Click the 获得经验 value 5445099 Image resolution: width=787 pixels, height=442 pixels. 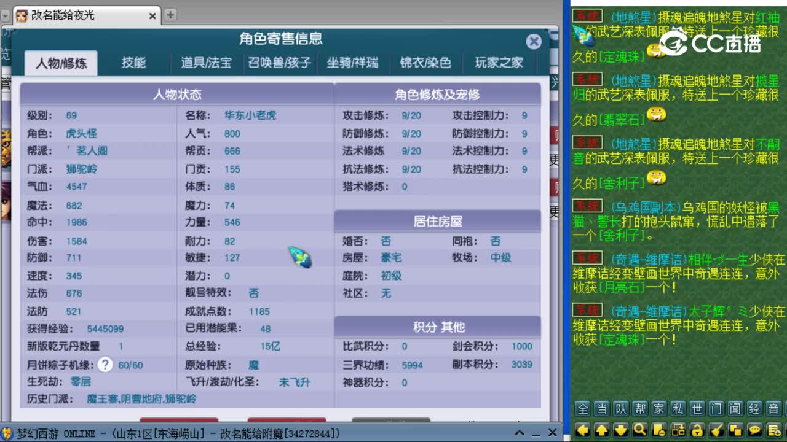pyautogui.click(x=105, y=328)
